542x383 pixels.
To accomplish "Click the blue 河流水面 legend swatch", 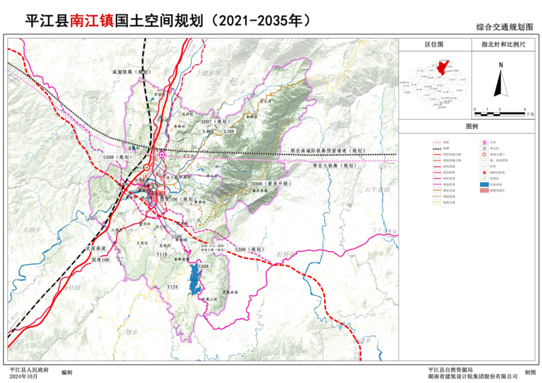I will click(483, 185).
